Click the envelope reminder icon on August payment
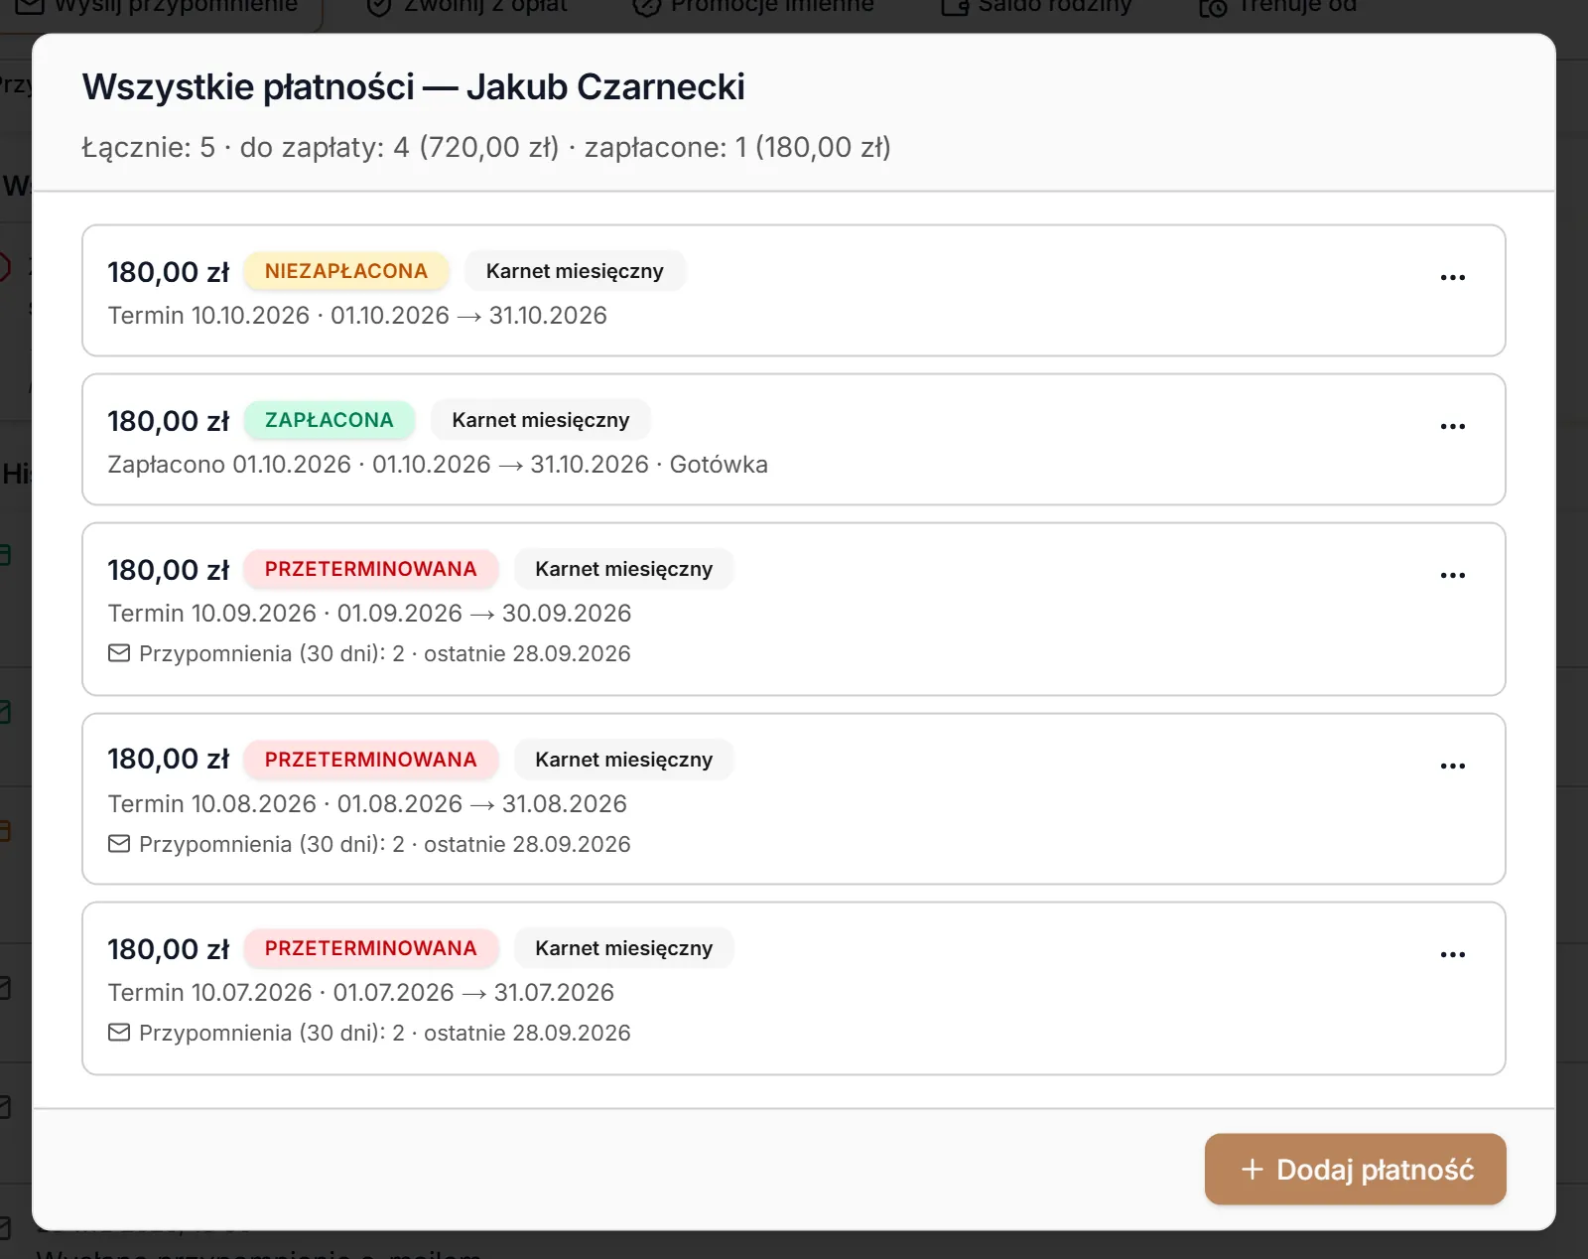Screen dimensions: 1588x1259 click(x=119, y=844)
